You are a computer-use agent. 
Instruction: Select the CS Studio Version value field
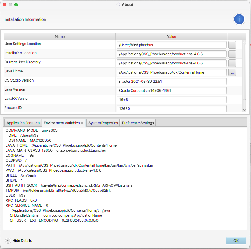pyautogui.click(x=172, y=81)
